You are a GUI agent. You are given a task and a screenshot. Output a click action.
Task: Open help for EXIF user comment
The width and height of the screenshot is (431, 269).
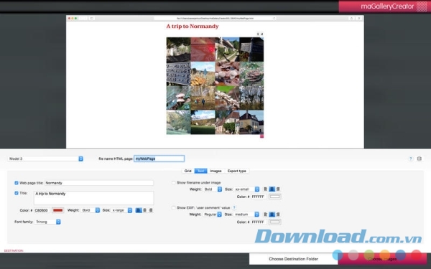pos(234,208)
